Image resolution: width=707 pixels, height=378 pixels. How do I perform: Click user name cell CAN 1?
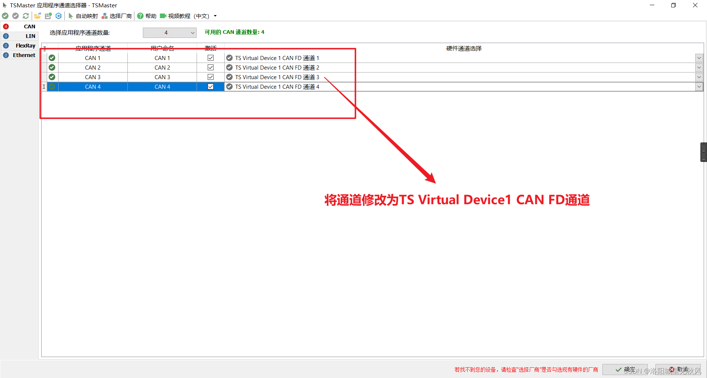pyautogui.click(x=162, y=58)
